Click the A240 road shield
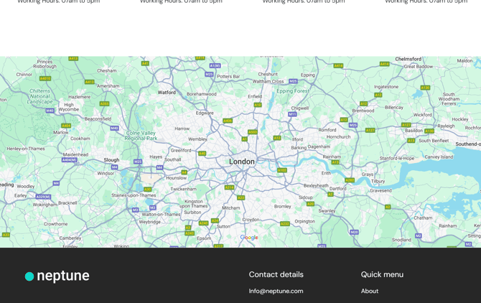 pos(203,223)
